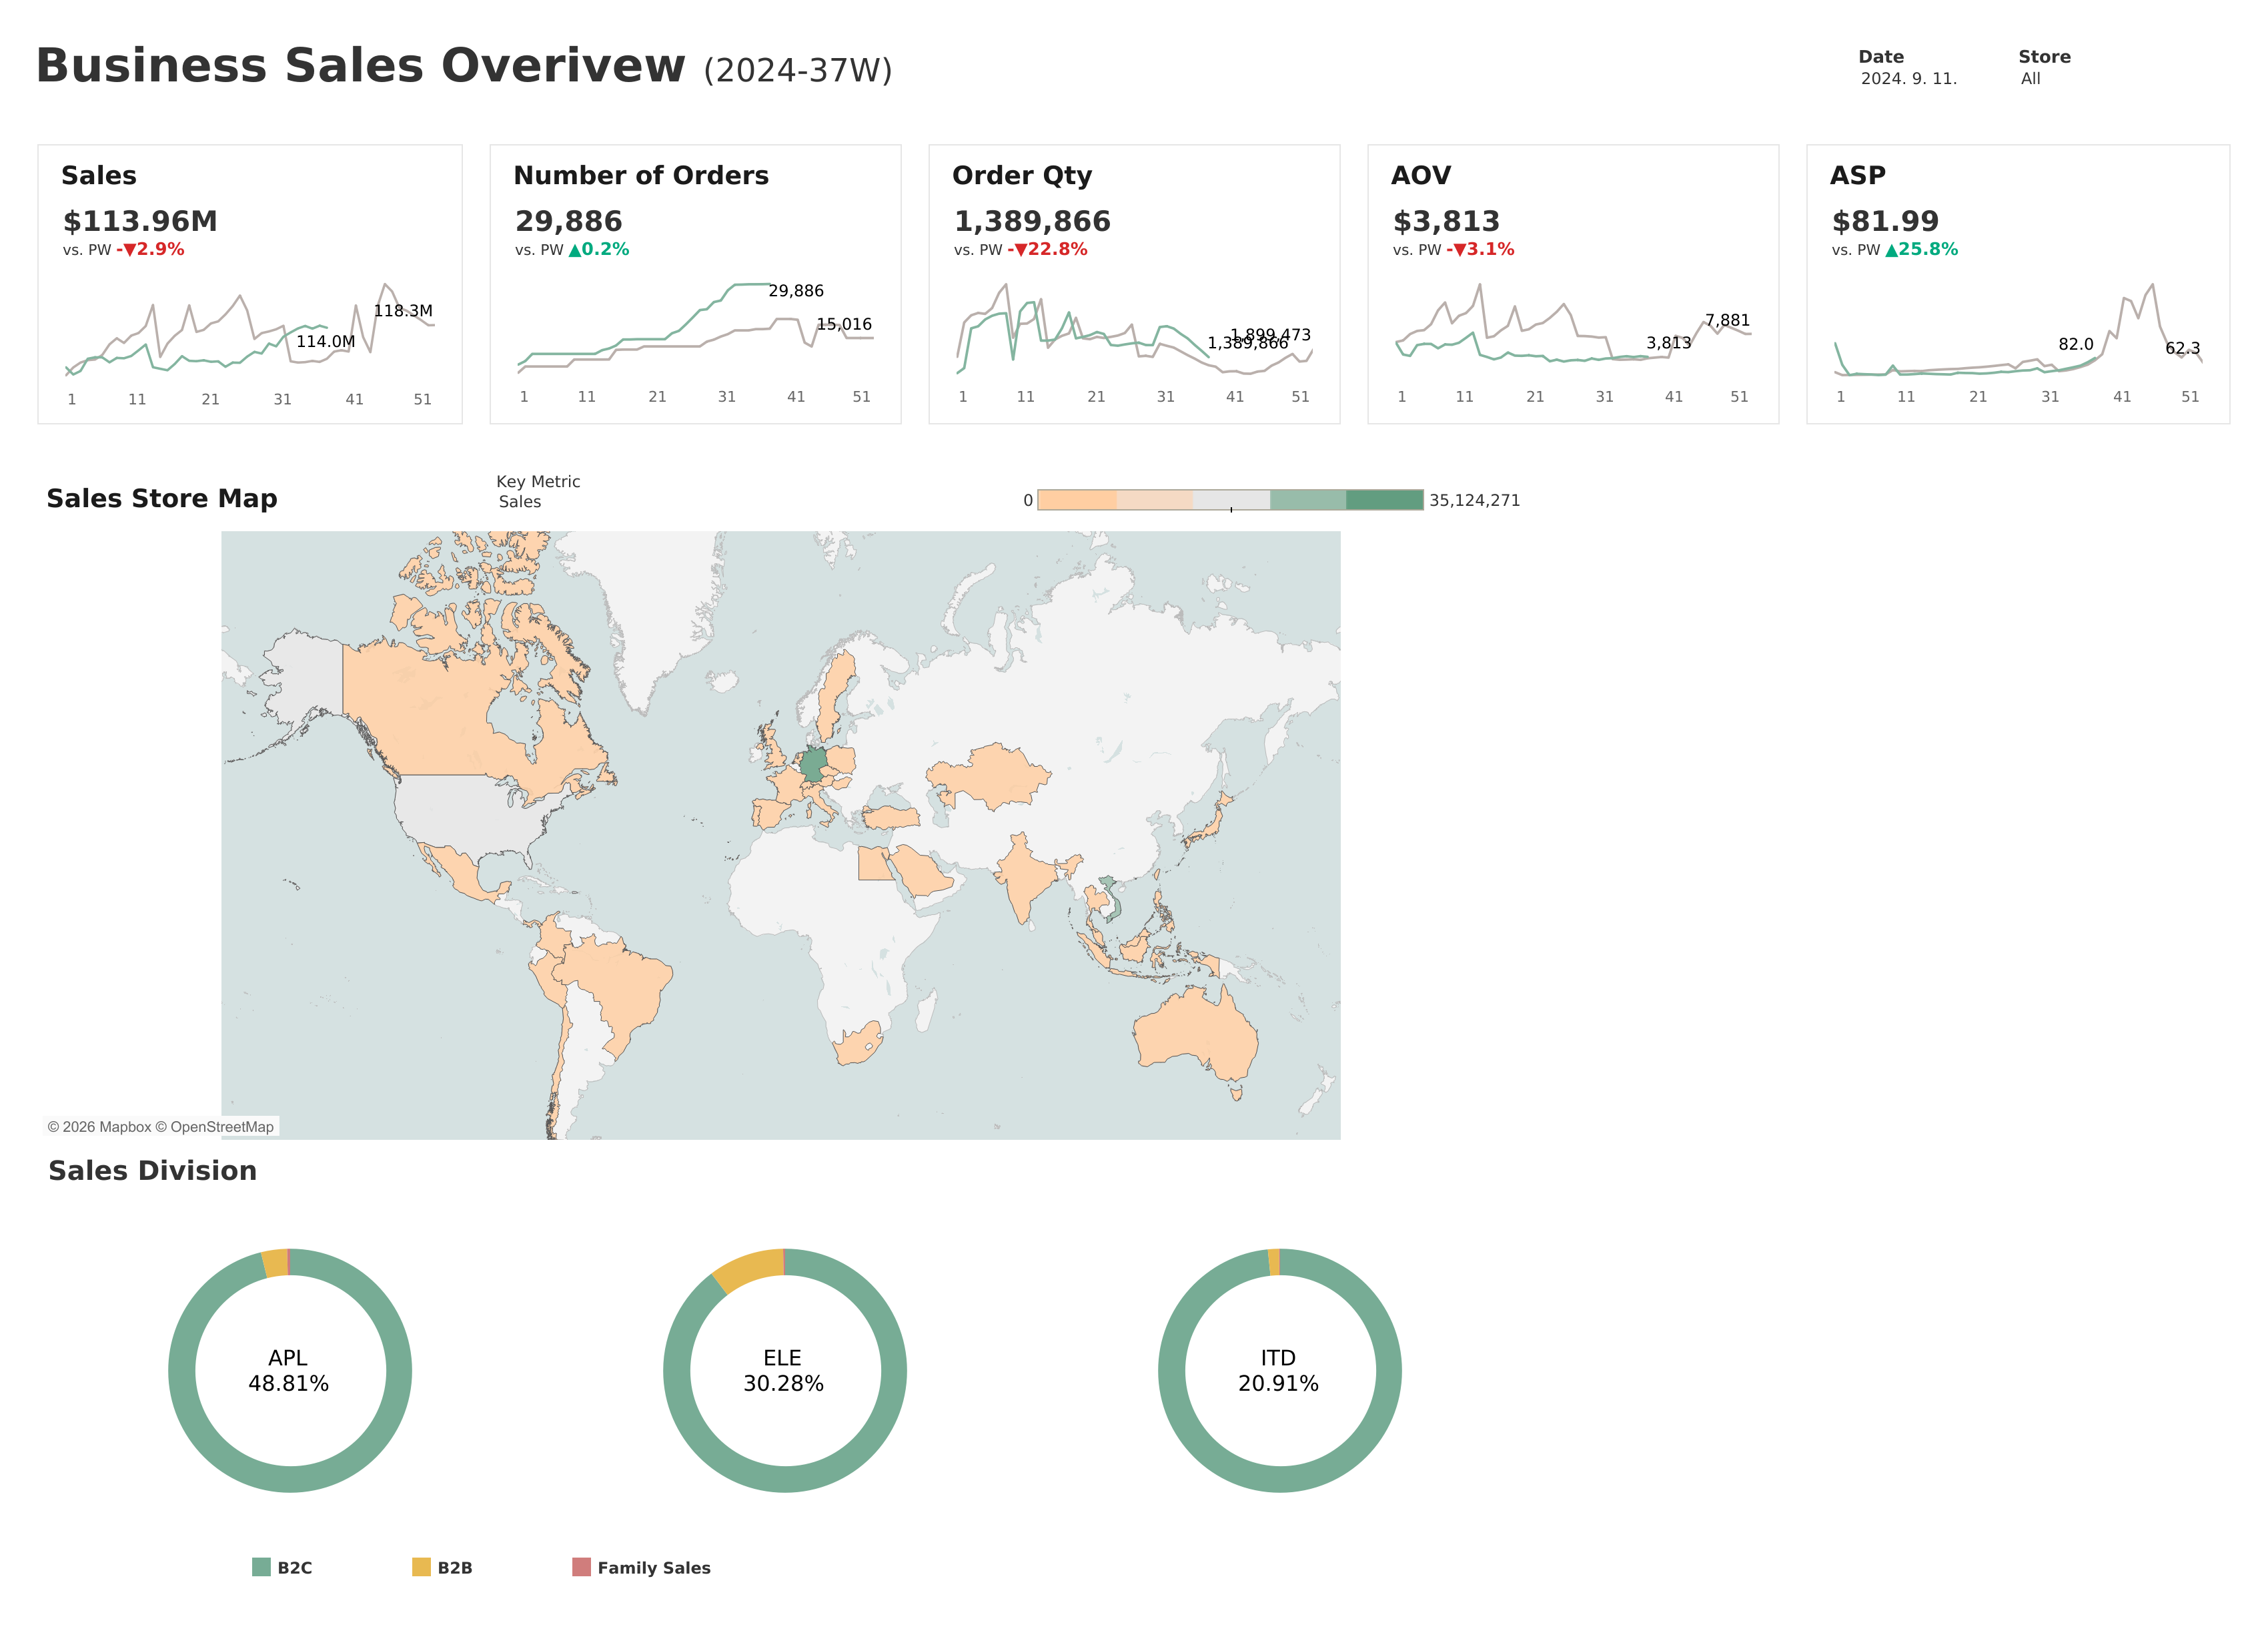
Task: Click the ASP value $81.99
Action: (x=1885, y=221)
